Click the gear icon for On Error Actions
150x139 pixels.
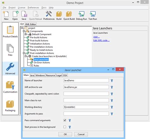32,63
